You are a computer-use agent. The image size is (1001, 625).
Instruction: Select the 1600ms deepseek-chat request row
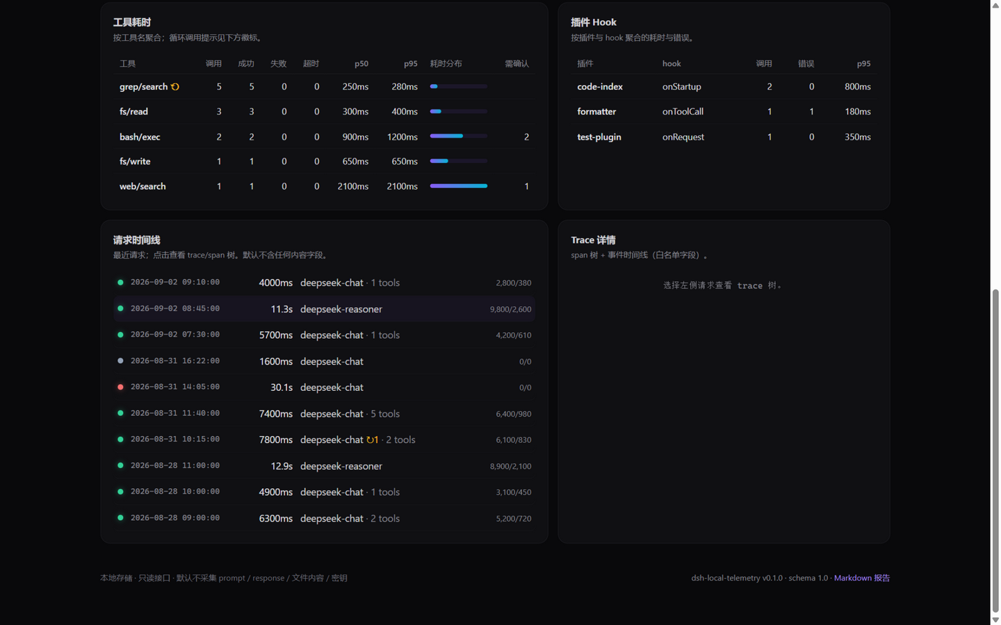(x=324, y=361)
